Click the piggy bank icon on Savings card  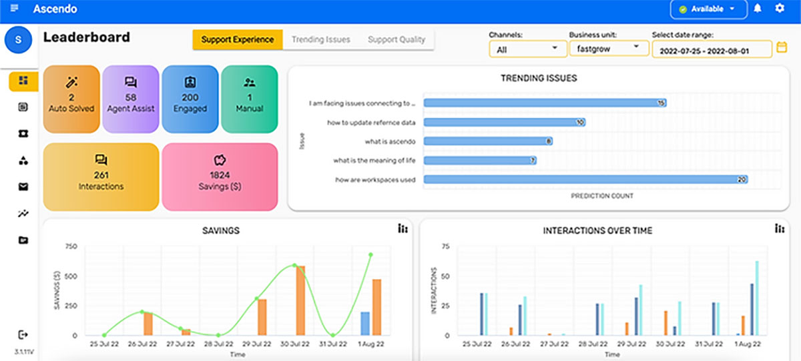click(220, 160)
